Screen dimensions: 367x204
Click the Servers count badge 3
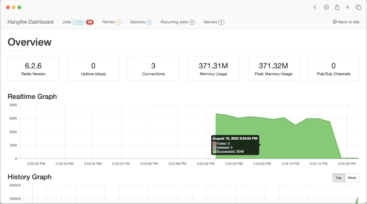click(221, 22)
